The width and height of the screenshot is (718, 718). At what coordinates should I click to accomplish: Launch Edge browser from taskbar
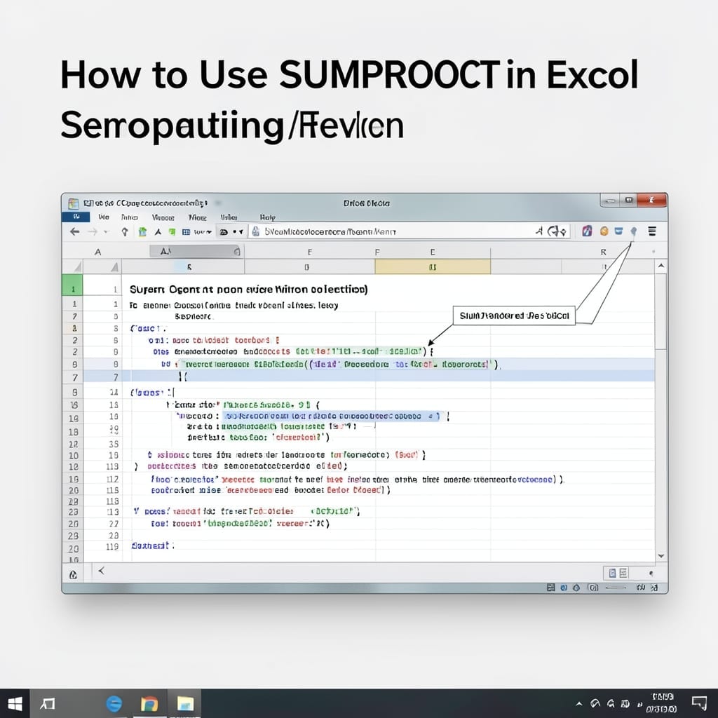(114, 703)
